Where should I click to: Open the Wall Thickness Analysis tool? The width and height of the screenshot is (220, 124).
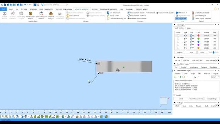(x=31, y=15)
